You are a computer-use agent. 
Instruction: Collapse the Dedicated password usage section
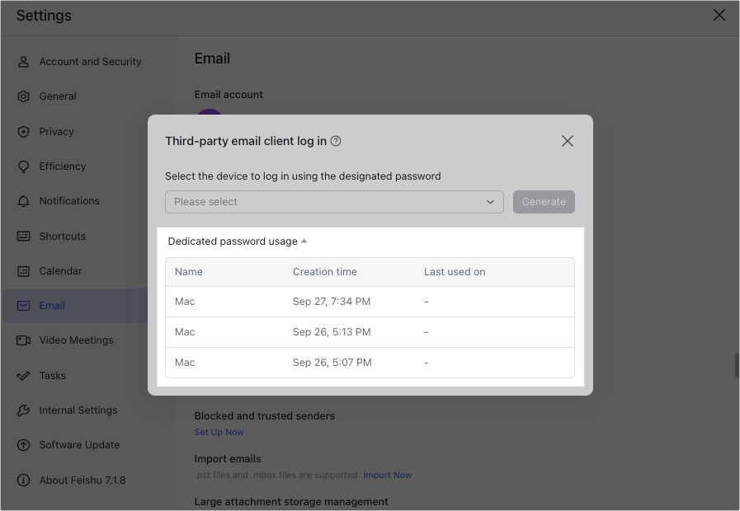304,241
